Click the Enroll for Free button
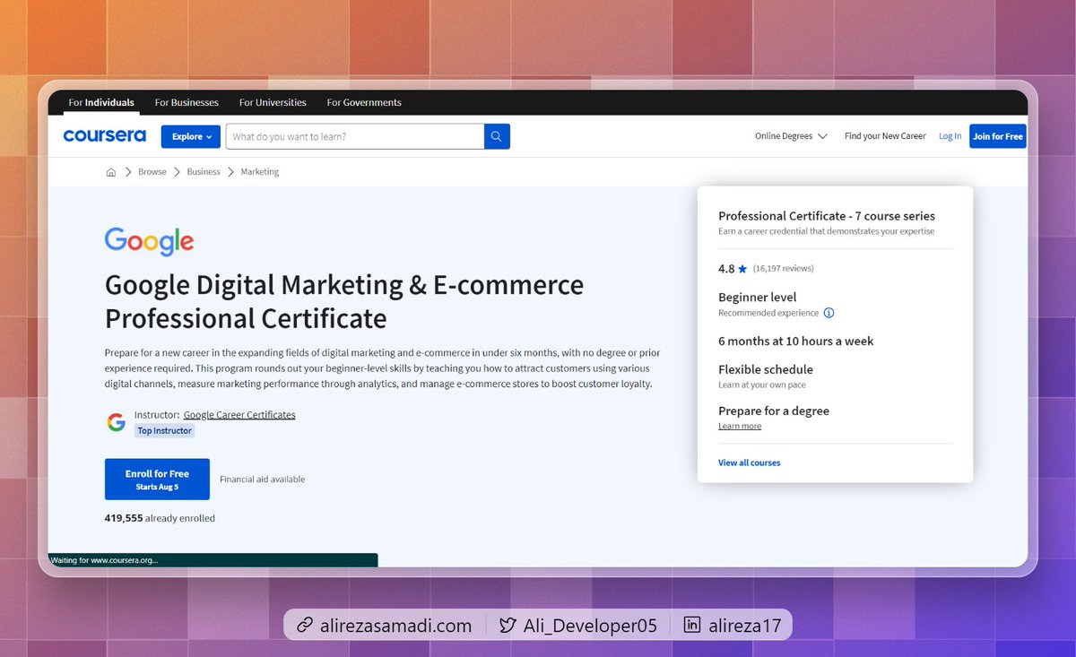 pyautogui.click(x=157, y=480)
